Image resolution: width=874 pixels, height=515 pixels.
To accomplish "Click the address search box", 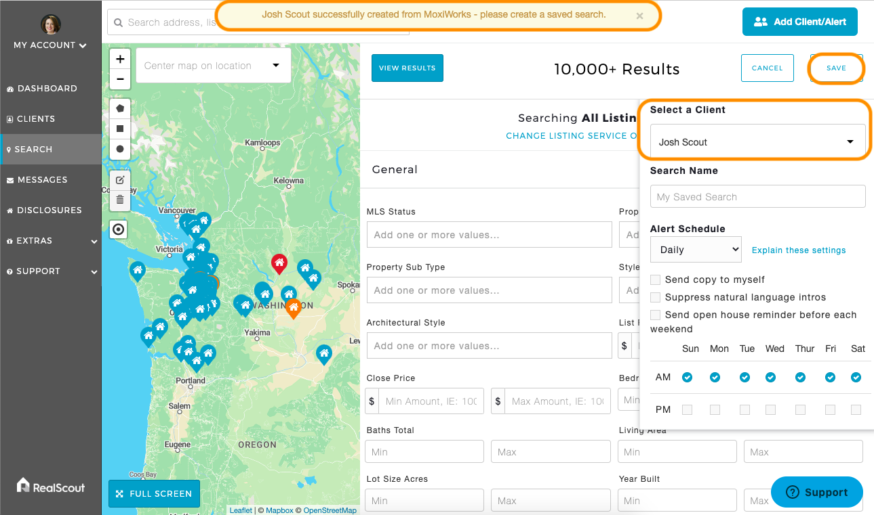I will coord(258,22).
